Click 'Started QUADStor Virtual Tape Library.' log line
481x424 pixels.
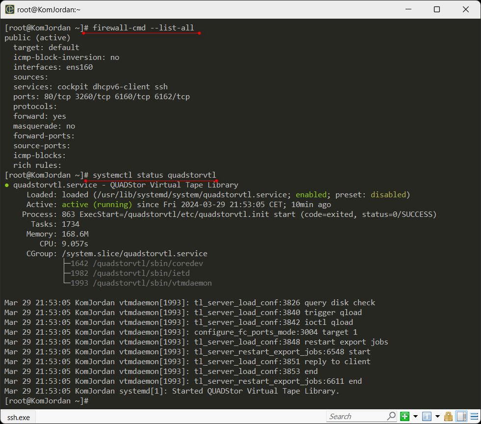pyautogui.click(x=172, y=391)
